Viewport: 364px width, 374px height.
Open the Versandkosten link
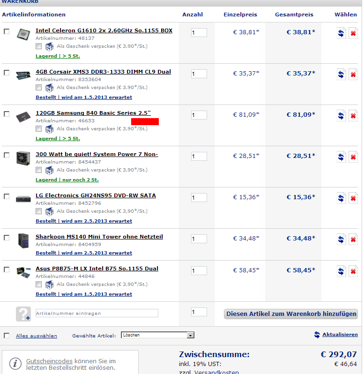point(216,372)
